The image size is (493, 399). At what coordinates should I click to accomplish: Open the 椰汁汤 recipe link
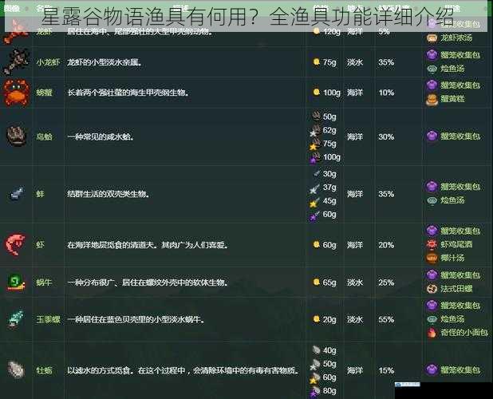pyautogui.click(x=452, y=258)
